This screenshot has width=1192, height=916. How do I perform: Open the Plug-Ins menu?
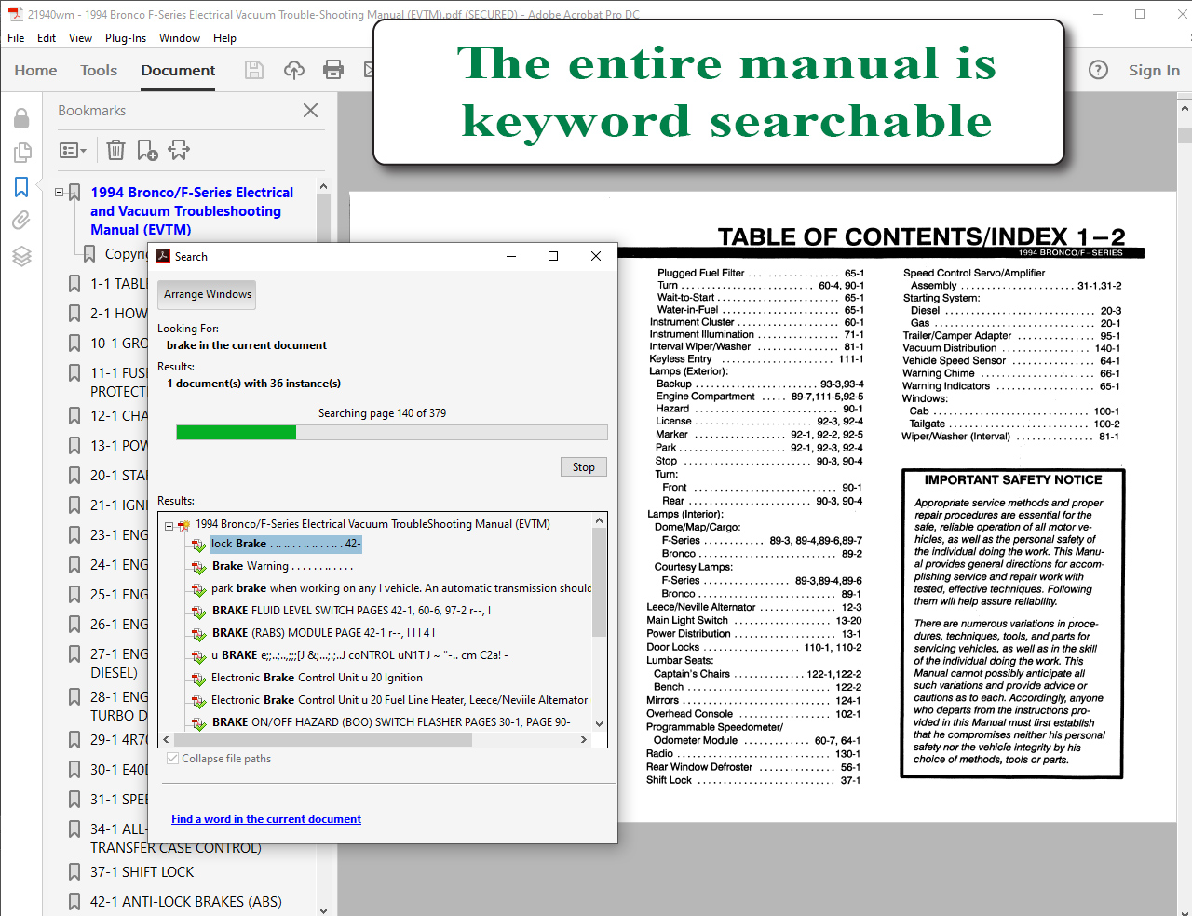tap(126, 38)
